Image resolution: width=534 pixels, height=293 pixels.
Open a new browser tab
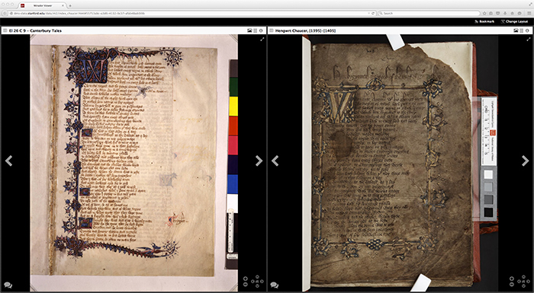click(70, 6)
